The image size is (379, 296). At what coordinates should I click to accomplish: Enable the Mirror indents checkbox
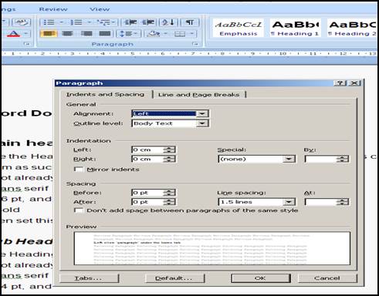pos(79,170)
